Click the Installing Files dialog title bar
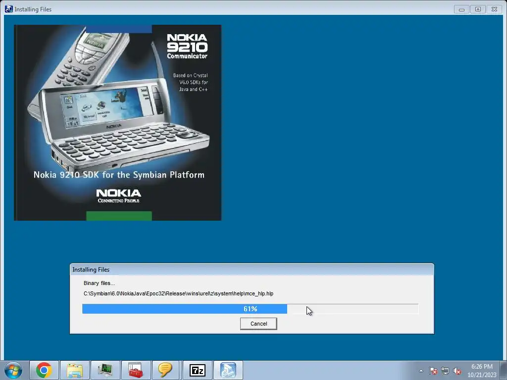The height and width of the screenshot is (380, 507). (x=252, y=270)
